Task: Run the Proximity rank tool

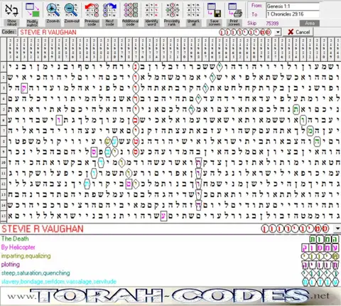Action: coord(172,10)
